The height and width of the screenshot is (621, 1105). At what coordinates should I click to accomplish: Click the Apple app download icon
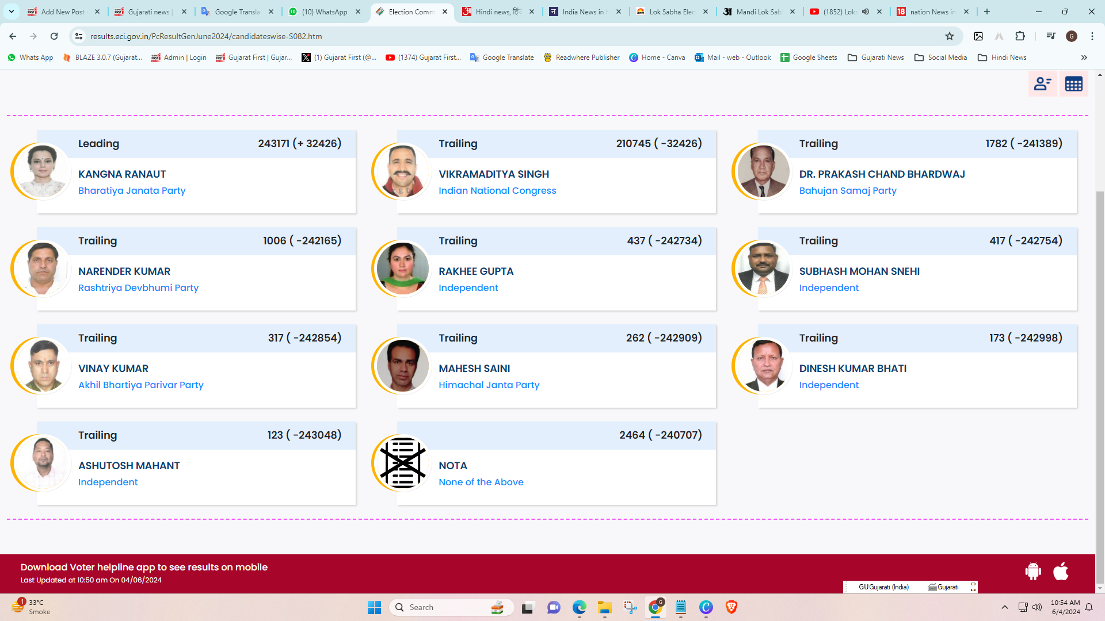[1061, 571]
